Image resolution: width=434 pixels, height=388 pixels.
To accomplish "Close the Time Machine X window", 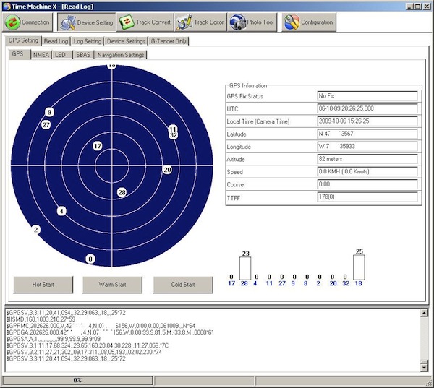I will coord(427,7).
